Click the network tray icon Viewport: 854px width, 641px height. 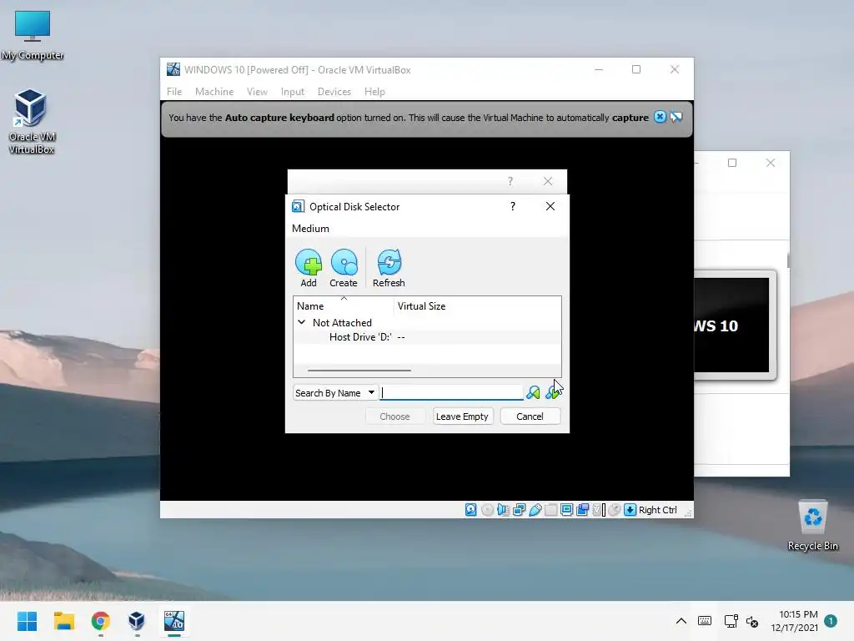point(731,621)
